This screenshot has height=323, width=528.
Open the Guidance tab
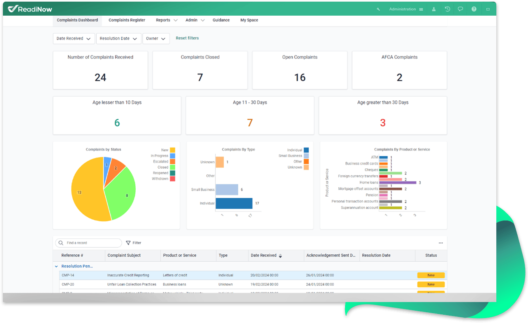(x=221, y=20)
